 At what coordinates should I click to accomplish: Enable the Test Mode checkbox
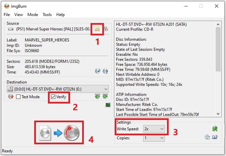(19, 97)
